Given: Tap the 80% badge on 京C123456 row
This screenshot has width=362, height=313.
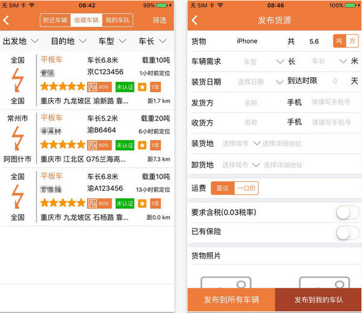Looking at the screenshot, I should (100, 87).
